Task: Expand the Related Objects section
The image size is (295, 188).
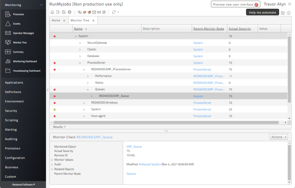Action: pyautogui.click(x=52, y=169)
